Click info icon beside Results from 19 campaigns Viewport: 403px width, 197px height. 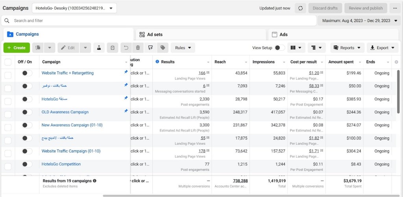coord(94,181)
